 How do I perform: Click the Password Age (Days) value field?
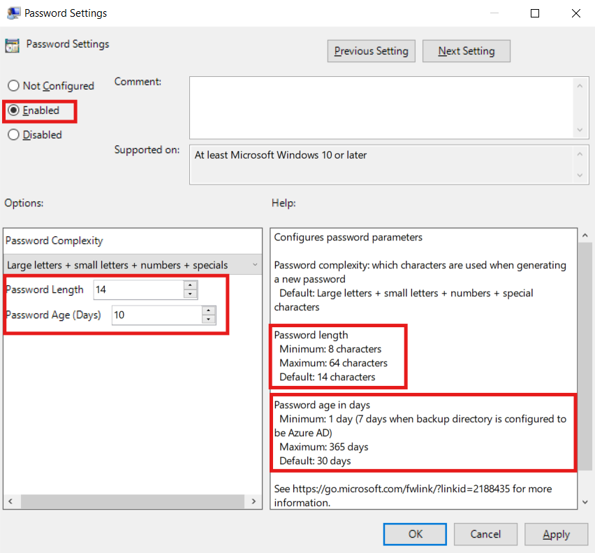pos(156,315)
